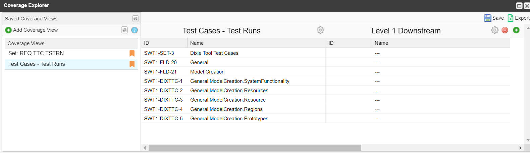Select row SWT1-DIXTTC-1 SystemFunctionality
This screenshot has height=153, width=530.
tap(325, 81)
